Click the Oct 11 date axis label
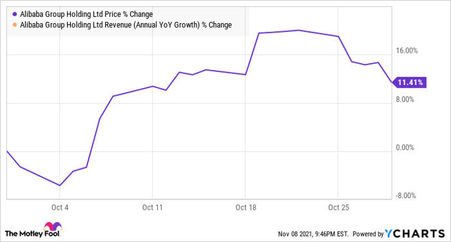 [153, 207]
